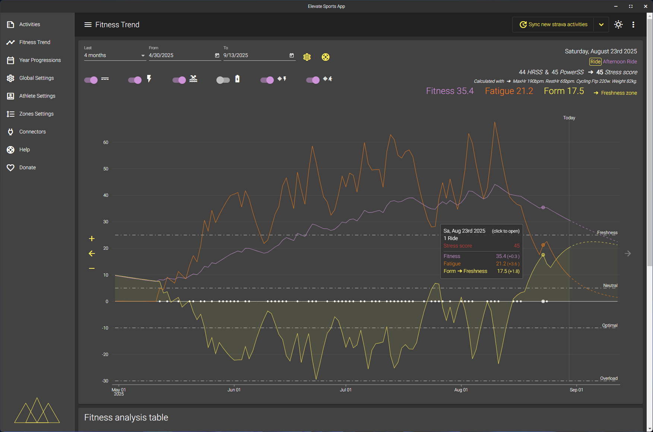Screen dimensions: 653x432
Task: Toggle the swimming activities switch
Action: [179, 80]
